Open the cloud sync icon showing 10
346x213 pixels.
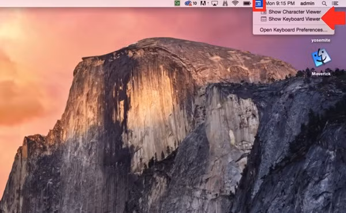[190, 3]
